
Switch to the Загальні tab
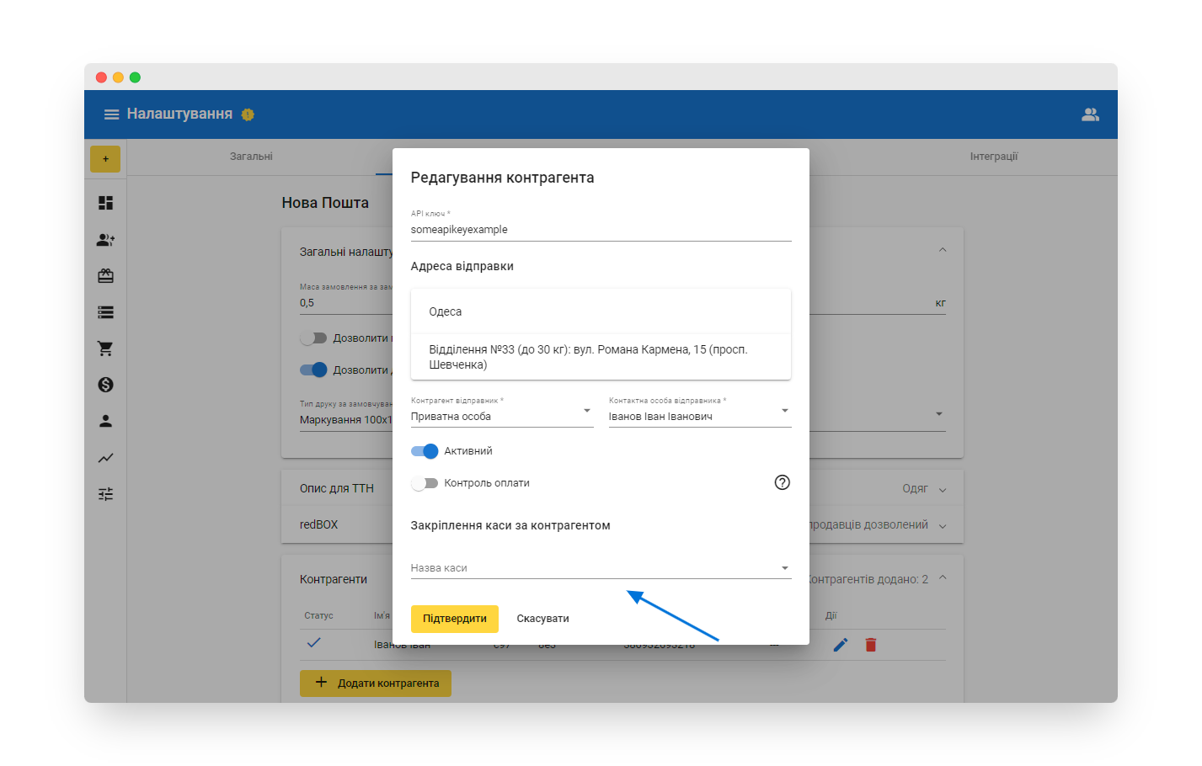pyautogui.click(x=251, y=157)
